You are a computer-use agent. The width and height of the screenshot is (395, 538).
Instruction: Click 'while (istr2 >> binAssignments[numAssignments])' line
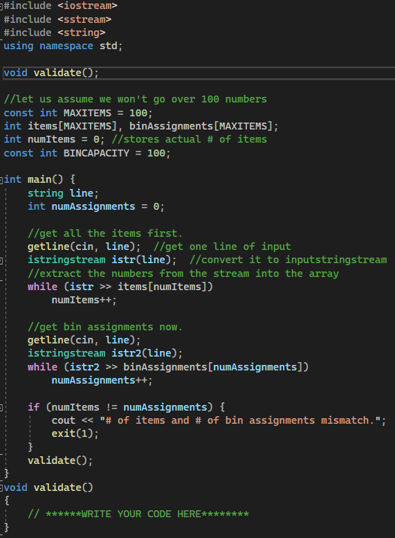pos(168,367)
